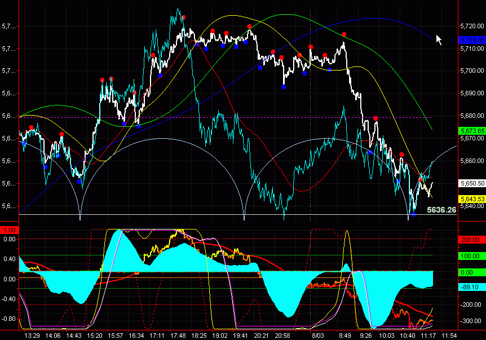Click the 5,690.00 price axis label
This screenshot has height=340, width=486.
pyautogui.click(x=472, y=93)
